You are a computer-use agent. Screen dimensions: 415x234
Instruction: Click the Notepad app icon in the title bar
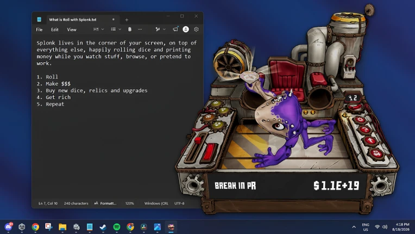[39, 20]
